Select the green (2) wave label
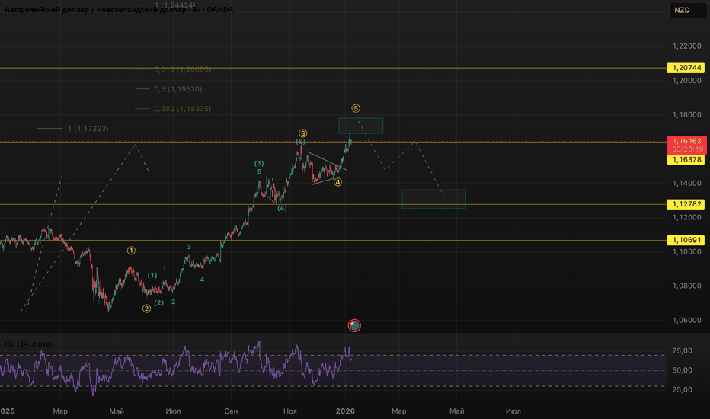 [x=159, y=302]
